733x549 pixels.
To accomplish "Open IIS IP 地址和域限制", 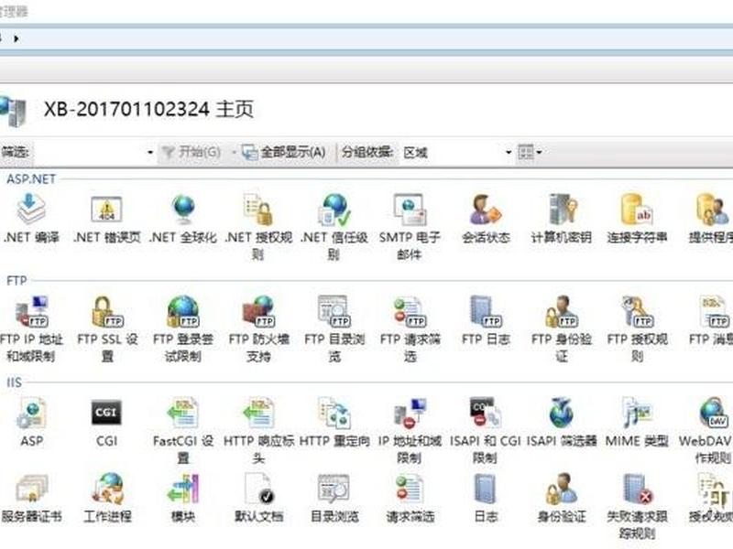I will [410, 431].
